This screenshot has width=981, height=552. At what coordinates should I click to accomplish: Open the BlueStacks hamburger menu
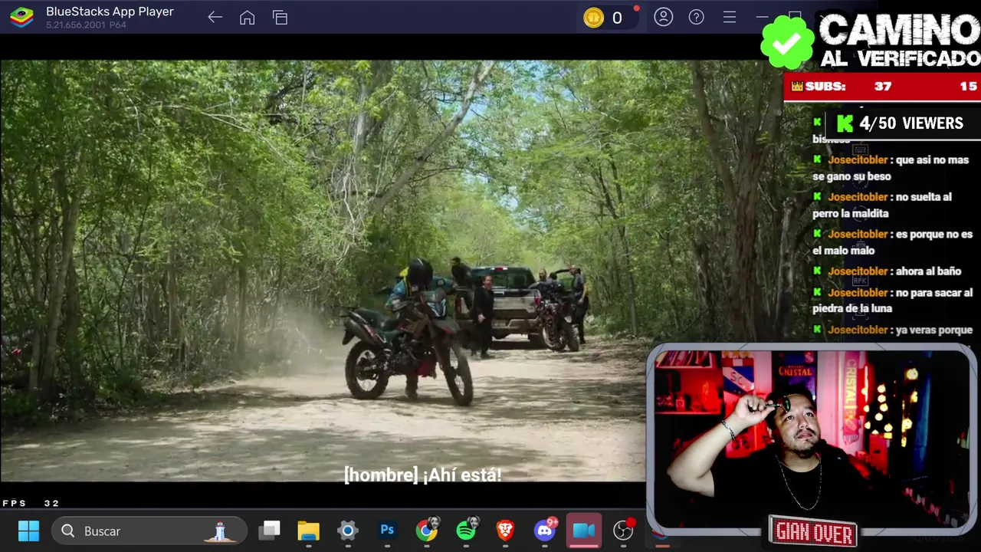730,17
